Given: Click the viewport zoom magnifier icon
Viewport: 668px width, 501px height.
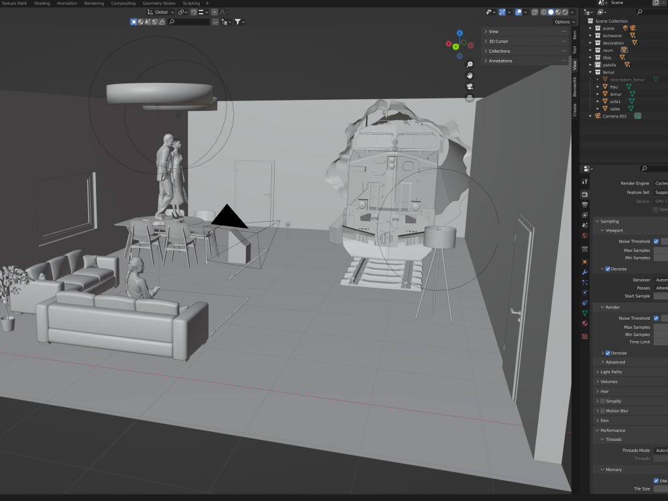Looking at the screenshot, I should [470, 65].
